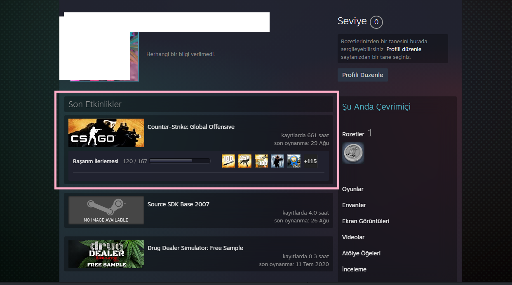Screen dimensions: 512x285
Task: Open İnceleme in the sidebar
Action: 354,269
